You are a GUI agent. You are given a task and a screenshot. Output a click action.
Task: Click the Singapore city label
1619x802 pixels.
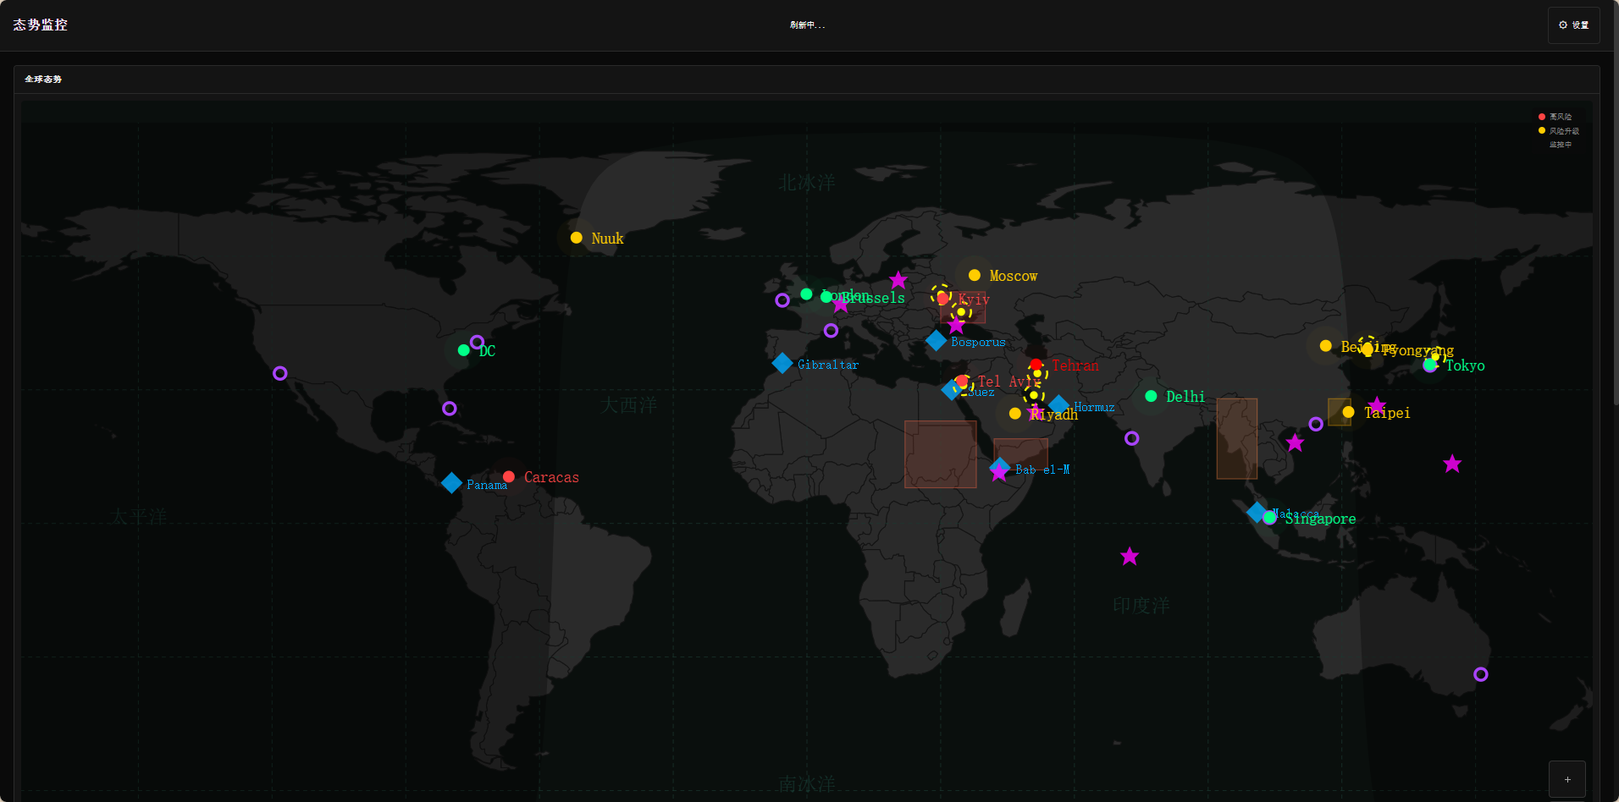coord(1321,519)
